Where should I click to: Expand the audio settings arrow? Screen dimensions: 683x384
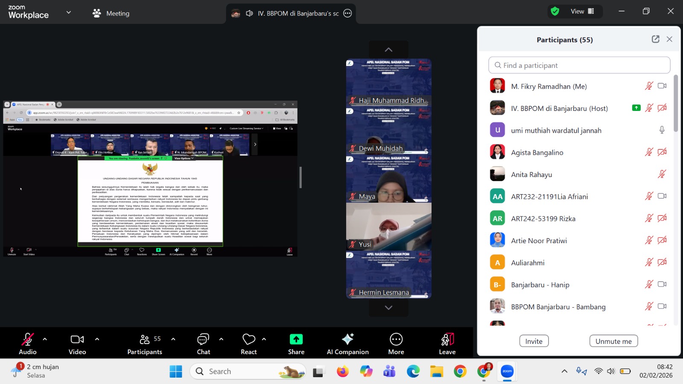coord(45,339)
